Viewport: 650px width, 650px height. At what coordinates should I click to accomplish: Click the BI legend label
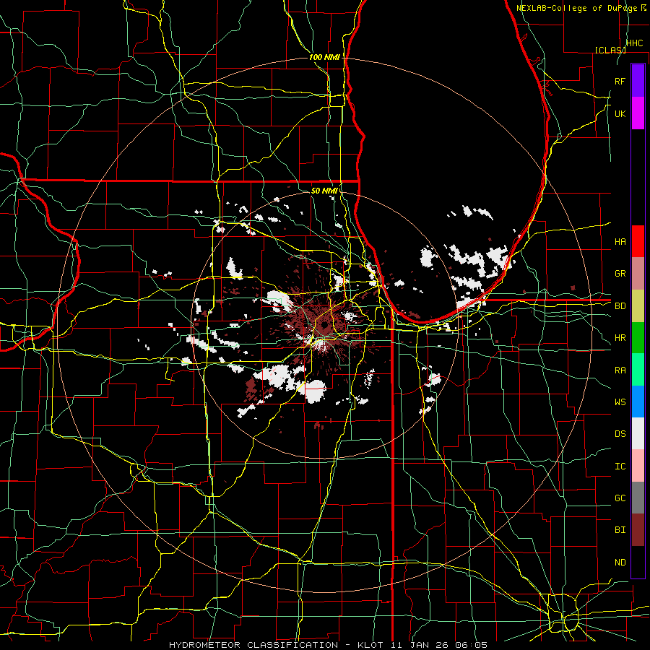coord(620,530)
